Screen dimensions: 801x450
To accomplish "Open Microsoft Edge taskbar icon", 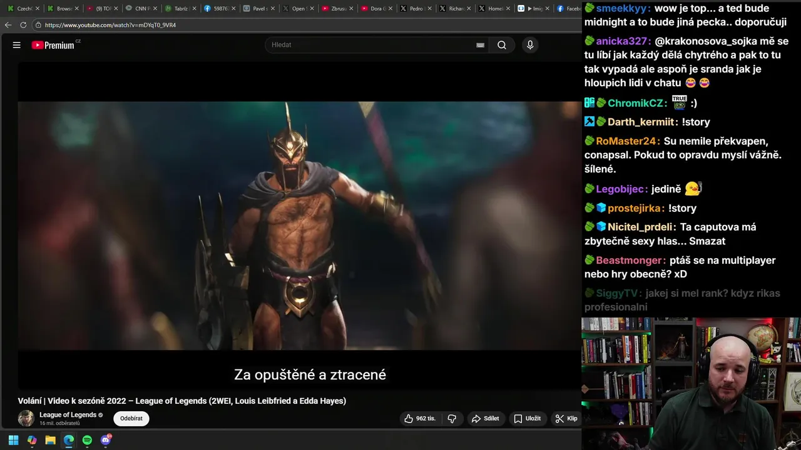I will click(x=69, y=440).
